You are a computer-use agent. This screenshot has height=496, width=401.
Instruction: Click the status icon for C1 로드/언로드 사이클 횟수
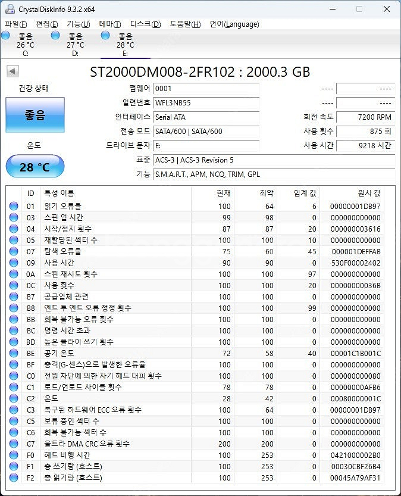14,387
